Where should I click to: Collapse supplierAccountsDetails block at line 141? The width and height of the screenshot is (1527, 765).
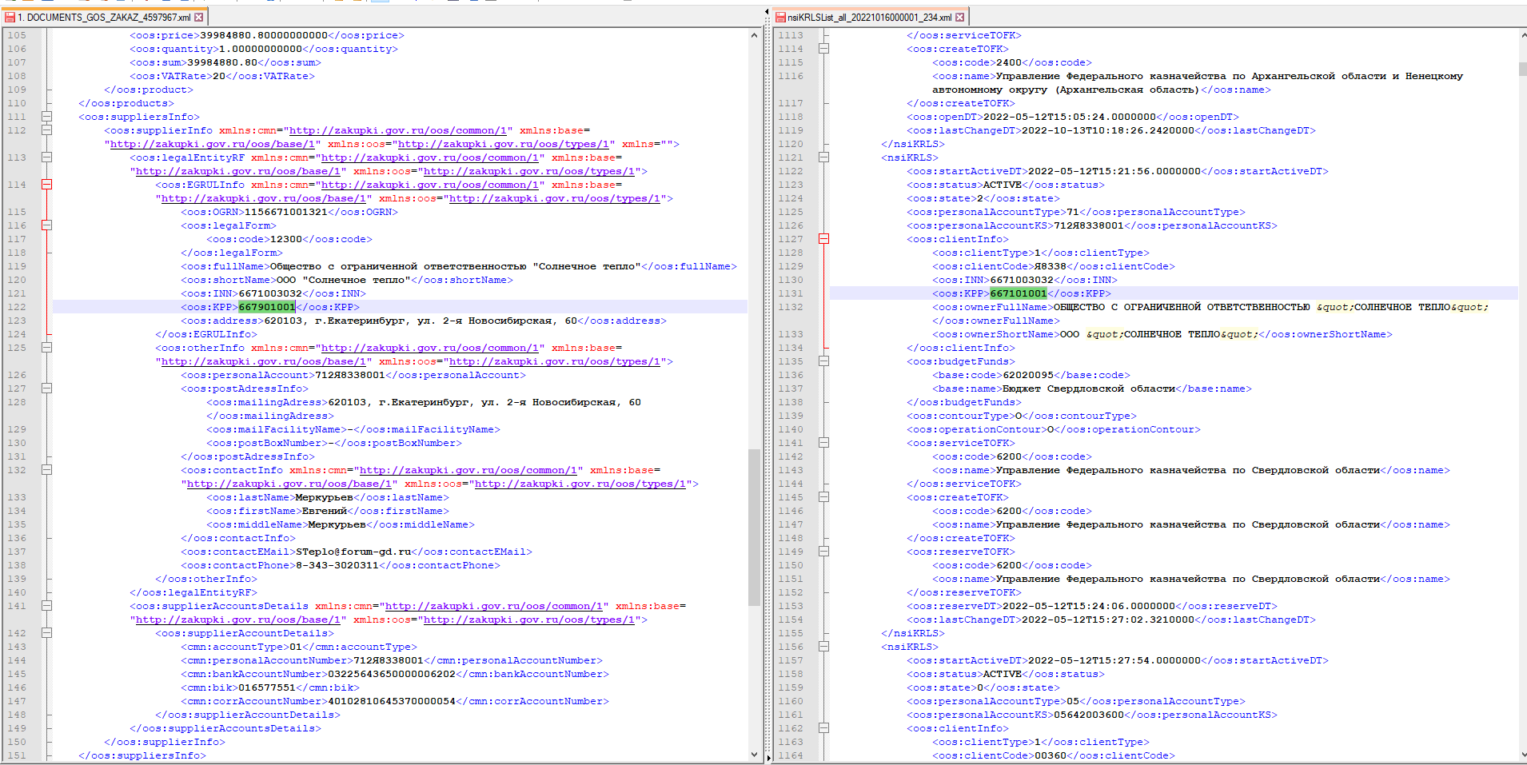coord(46,606)
